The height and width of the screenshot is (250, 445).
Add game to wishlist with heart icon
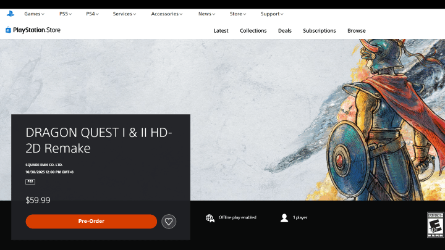point(169,222)
